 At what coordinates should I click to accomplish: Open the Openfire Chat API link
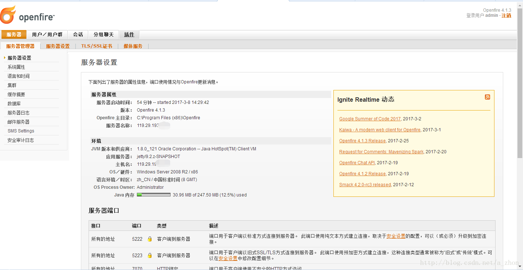tap(357, 163)
